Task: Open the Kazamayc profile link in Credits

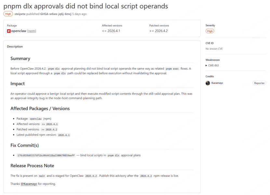Action: (x=217, y=83)
